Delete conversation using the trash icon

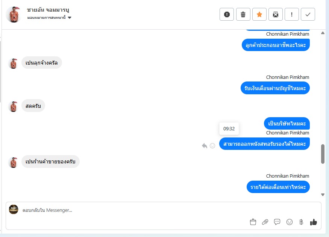pyautogui.click(x=243, y=14)
